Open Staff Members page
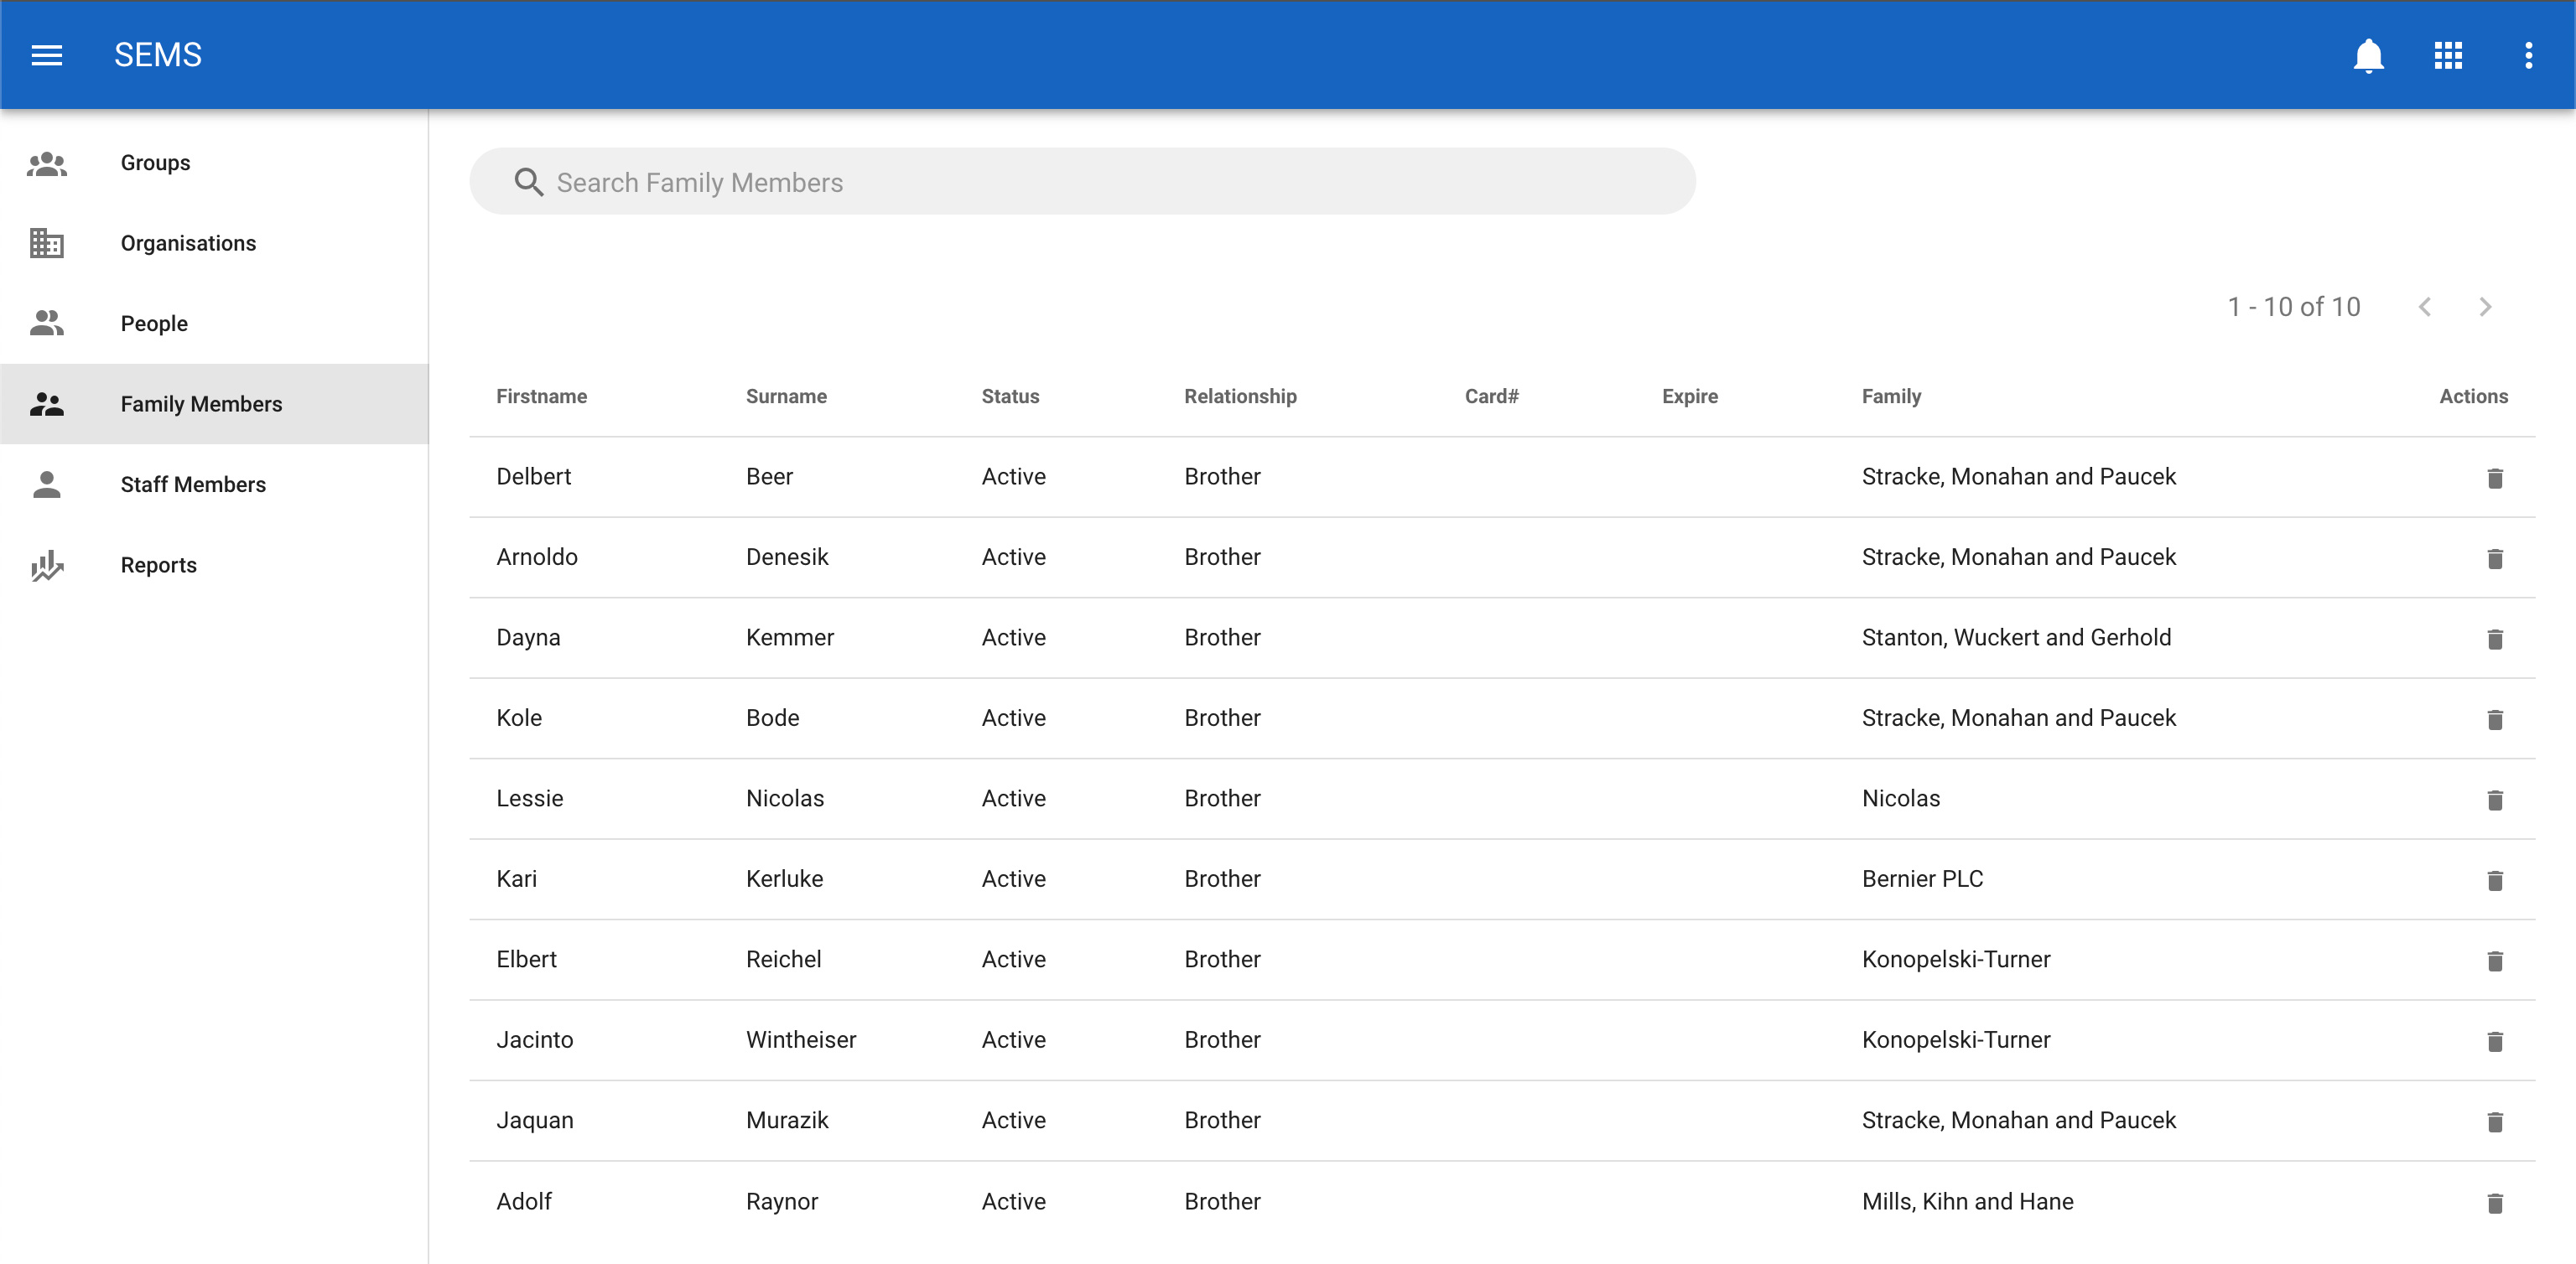The image size is (2576, 1264). coord(193,484)
